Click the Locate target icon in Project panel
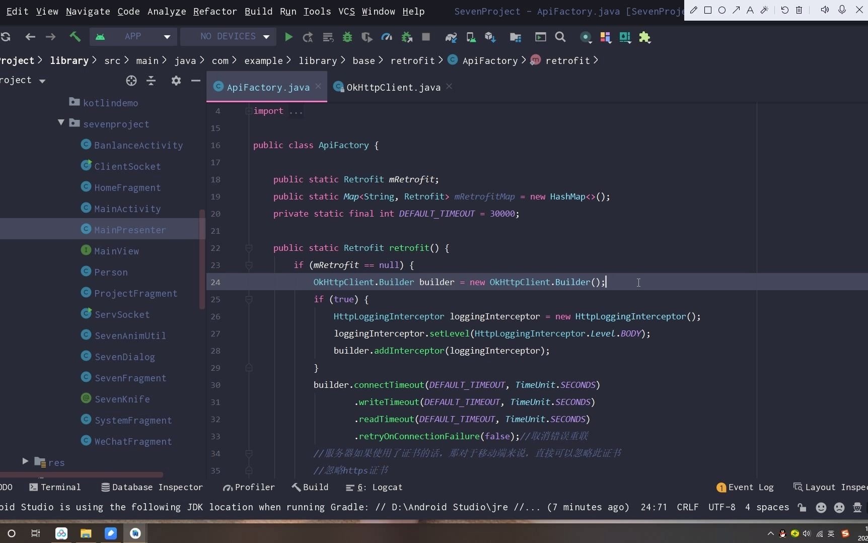 pyautogui.click(x=131, y=81)
